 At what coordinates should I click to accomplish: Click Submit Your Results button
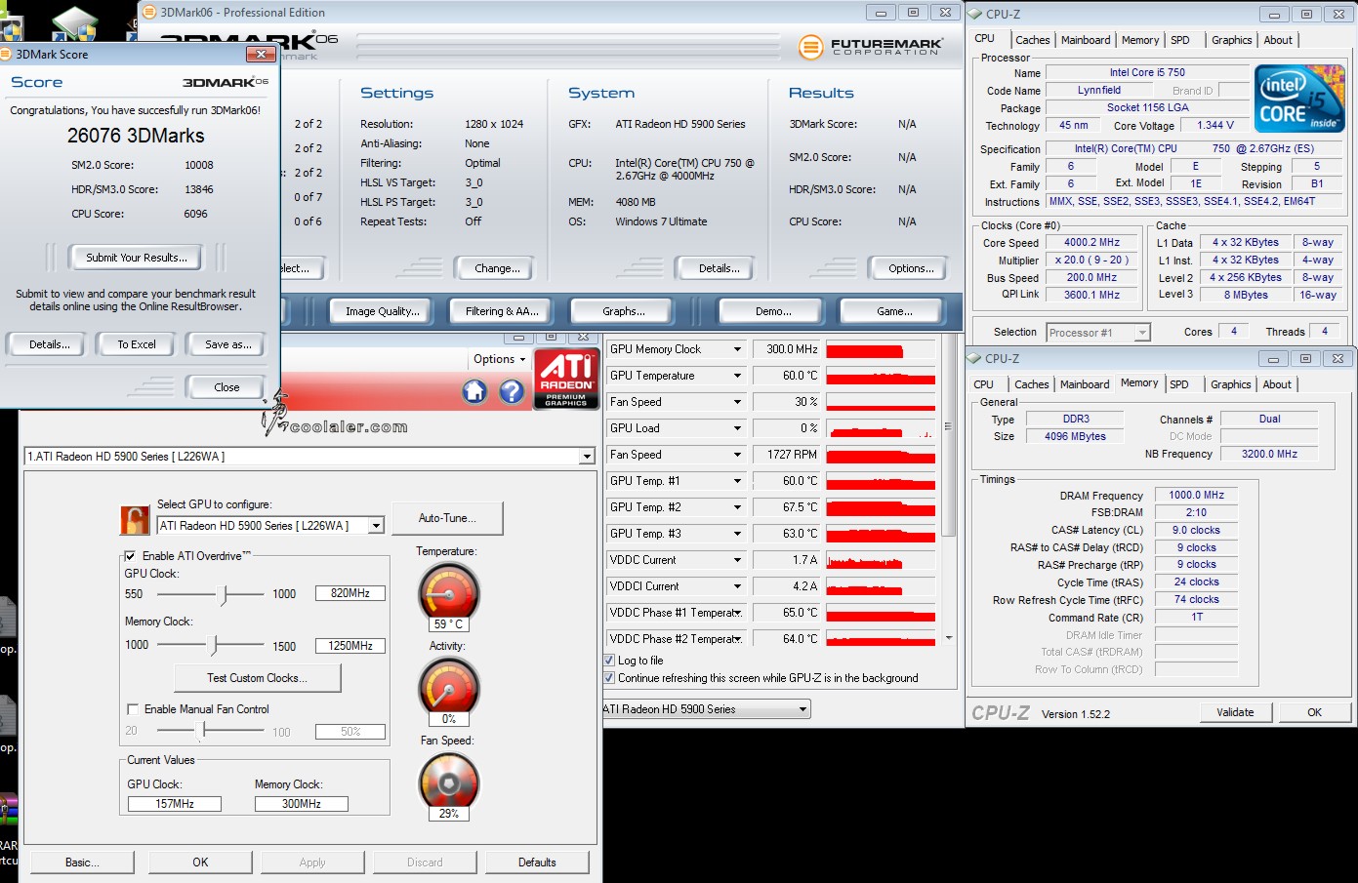click(x=136, y=258)
